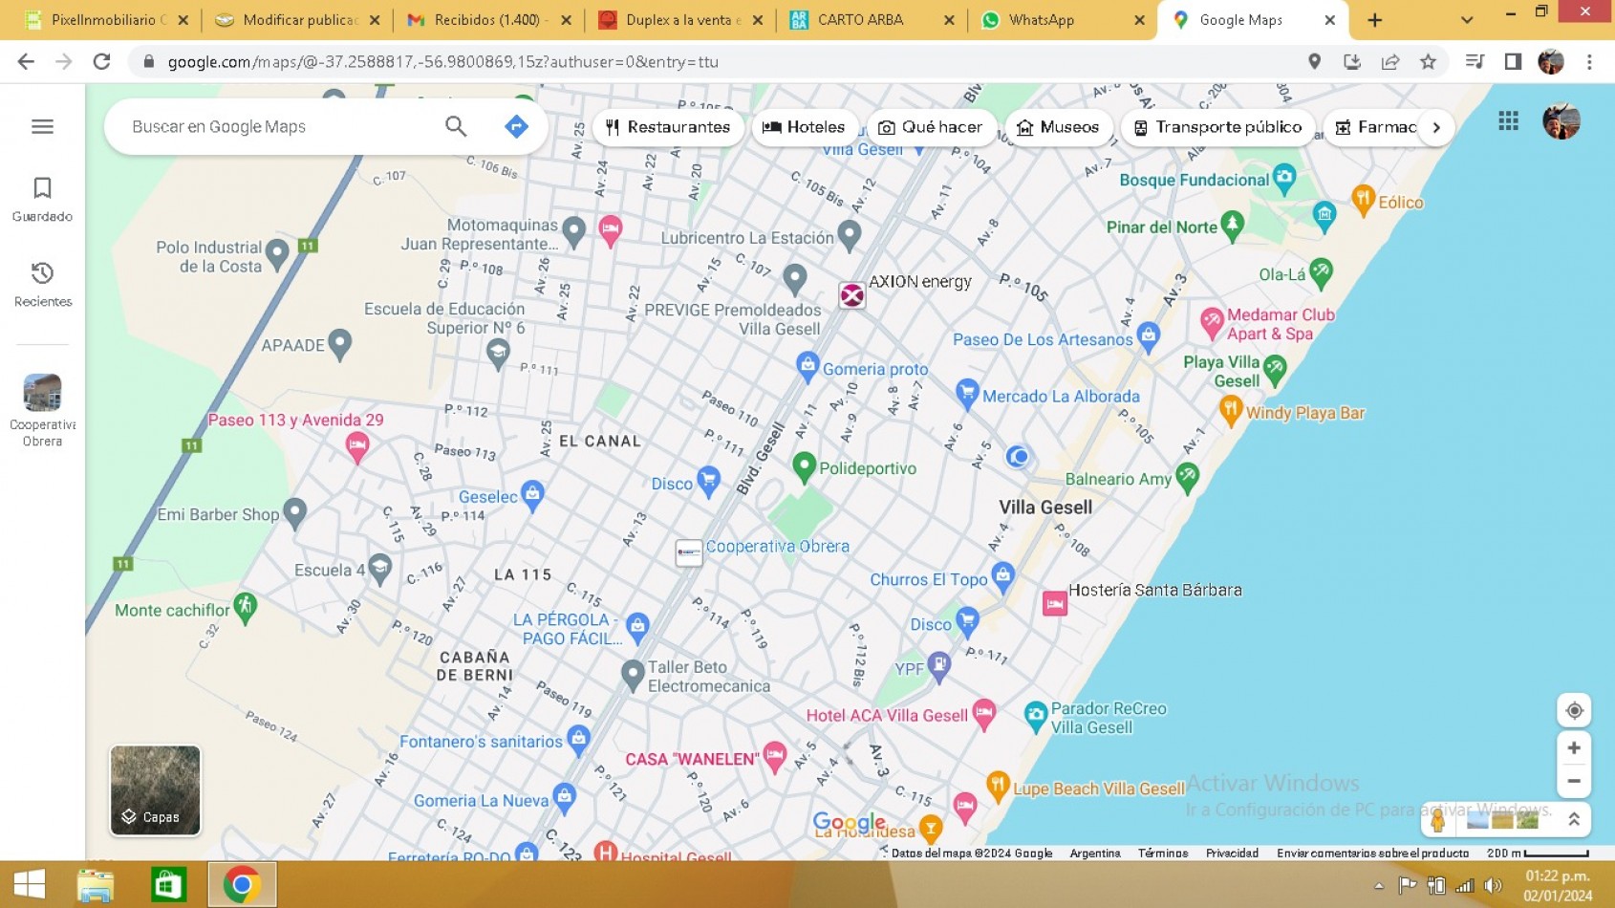Click the AXION energy map marker
The image size is (1615, 908).
coord(851,295)
